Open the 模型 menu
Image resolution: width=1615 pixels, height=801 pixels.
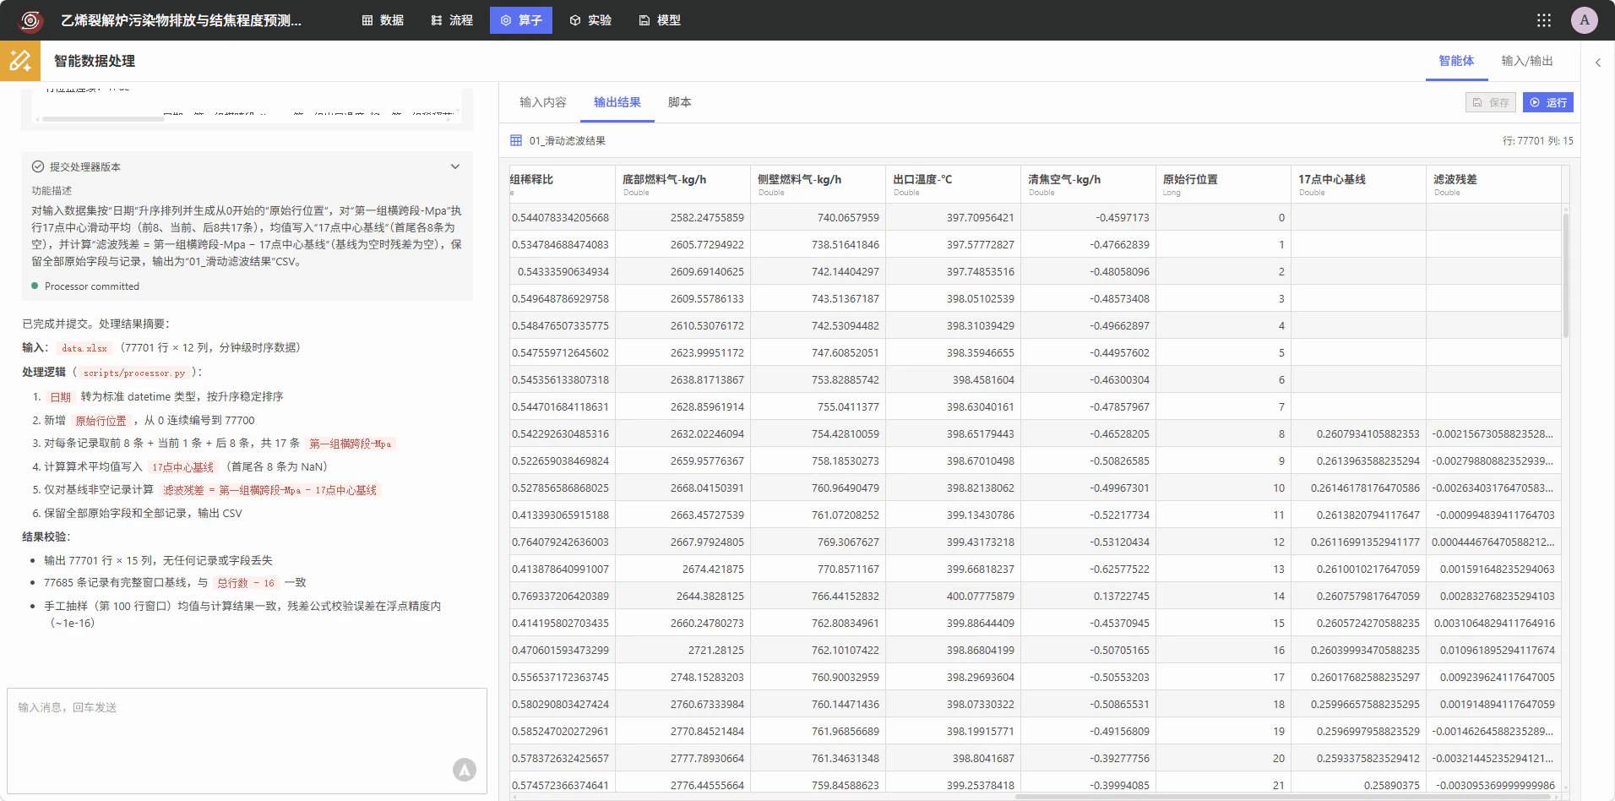(660, 20)
